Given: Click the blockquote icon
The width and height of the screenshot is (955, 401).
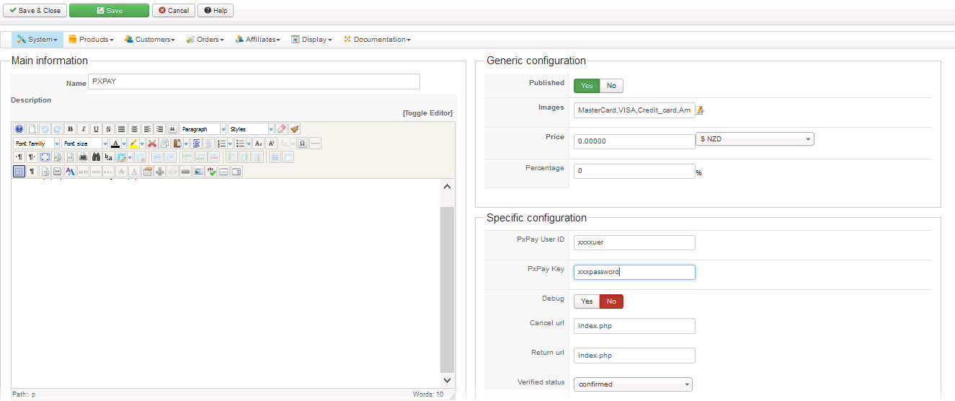Looking at the screenshot, I should point(172,129).
